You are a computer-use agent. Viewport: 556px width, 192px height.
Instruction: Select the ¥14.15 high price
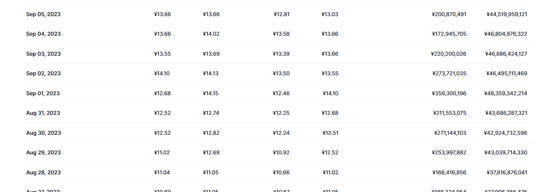point(211,93)
